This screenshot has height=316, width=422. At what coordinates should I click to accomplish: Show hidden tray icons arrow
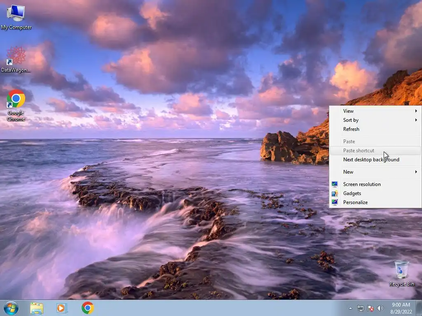[x=350, y=308]
